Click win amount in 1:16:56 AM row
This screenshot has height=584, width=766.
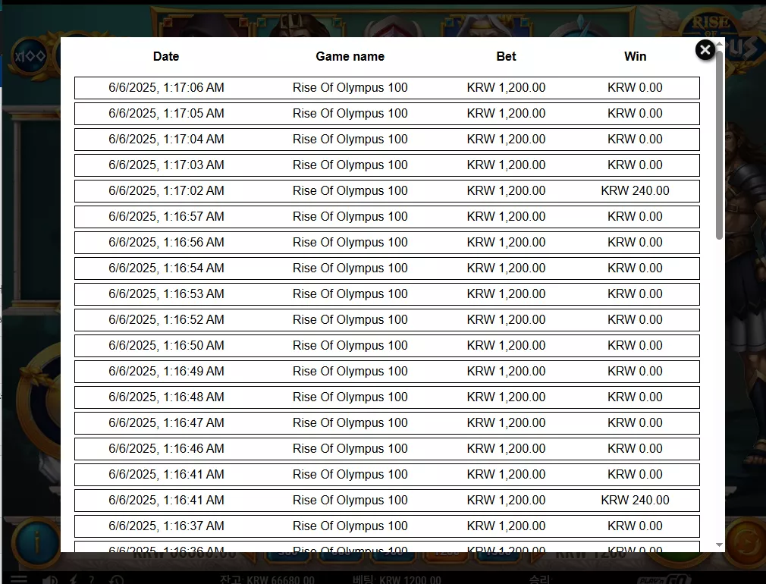(x=635, y=243)
